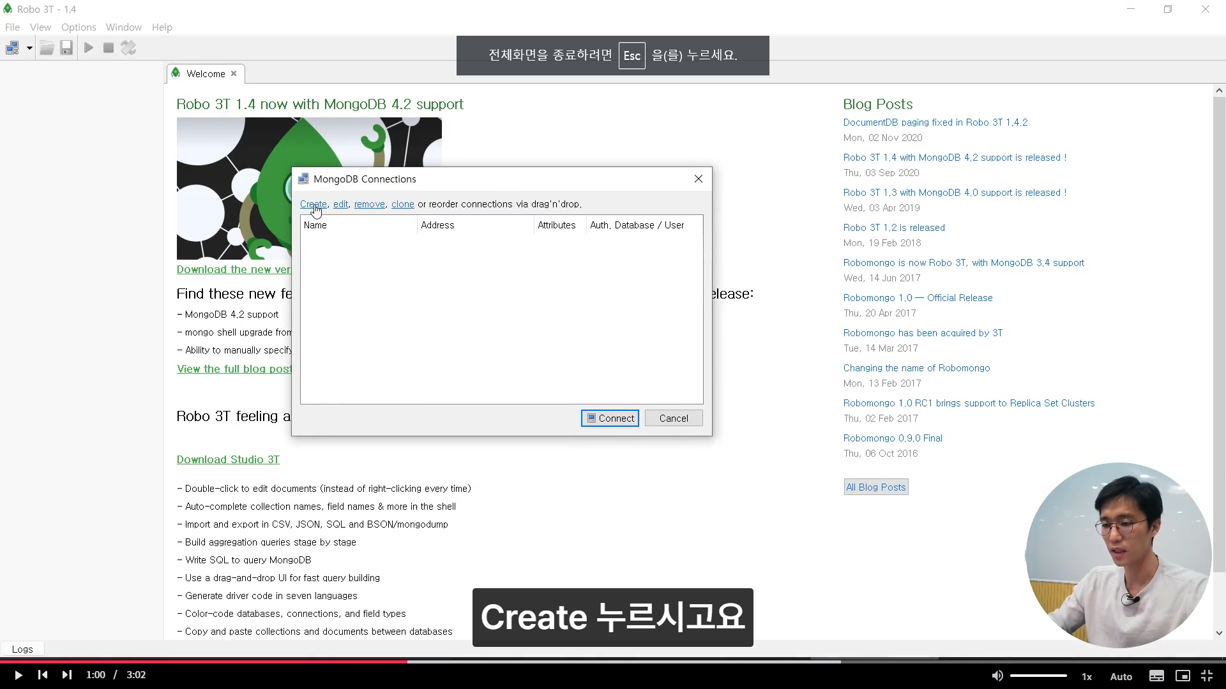Click the next video skip button
The width and height of the screenshot is (1226, 689).
[x=66, y=675]
